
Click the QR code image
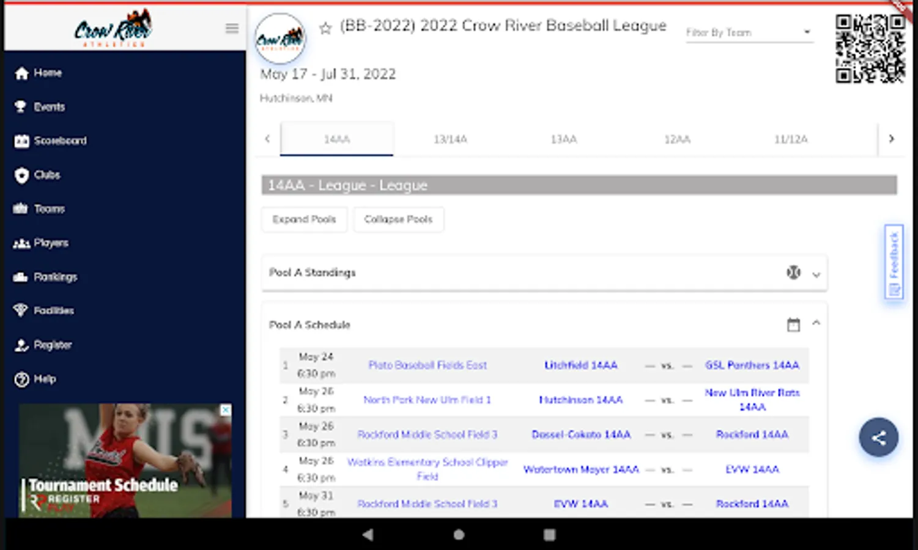tap(870, 48)
